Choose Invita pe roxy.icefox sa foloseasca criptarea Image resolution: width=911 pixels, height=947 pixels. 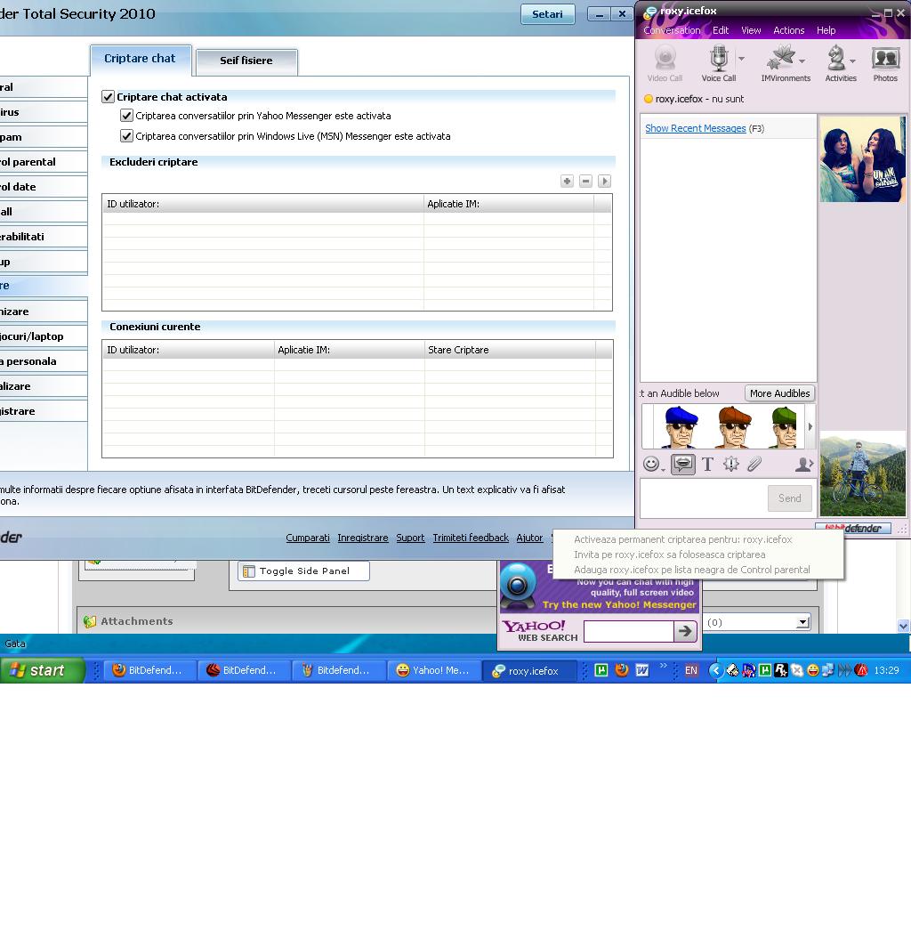[x=670, y=554]
